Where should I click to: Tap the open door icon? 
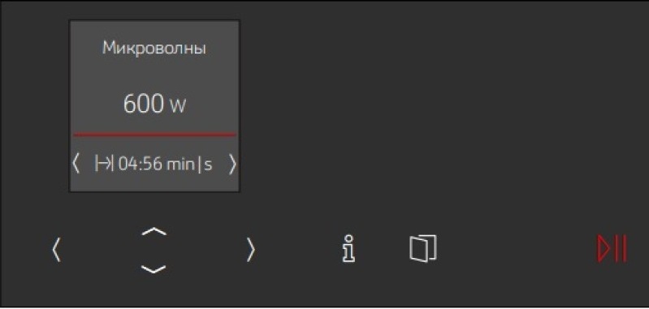pos(423,248)
